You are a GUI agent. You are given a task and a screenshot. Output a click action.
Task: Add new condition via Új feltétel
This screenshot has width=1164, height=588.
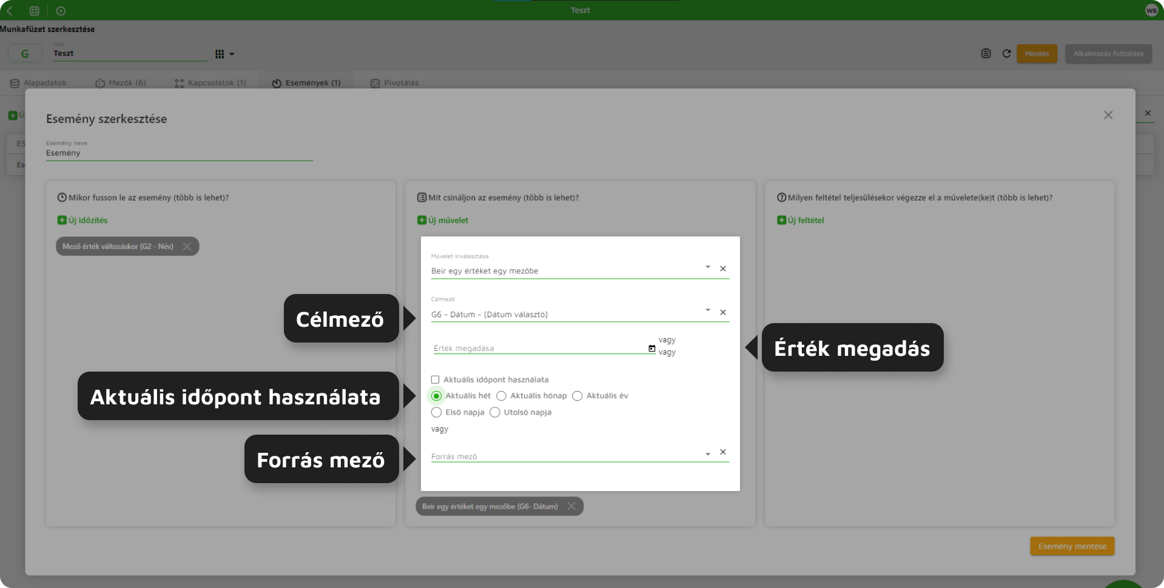coord(801,220)
